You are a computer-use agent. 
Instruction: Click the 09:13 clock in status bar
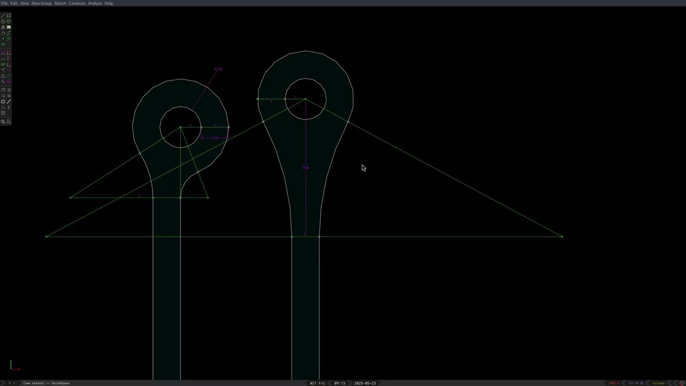pos(340,383)
